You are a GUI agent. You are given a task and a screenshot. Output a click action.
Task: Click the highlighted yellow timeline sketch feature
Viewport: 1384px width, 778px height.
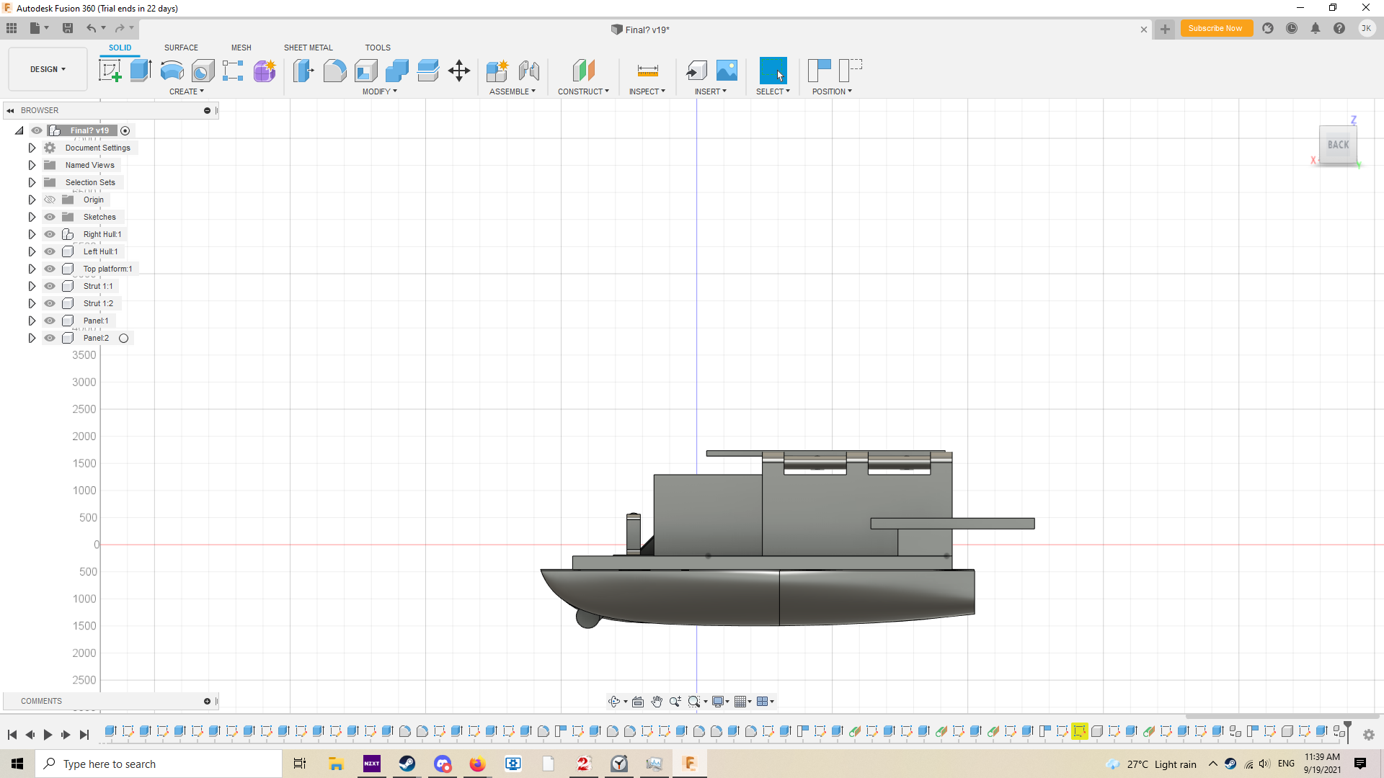click(1079, 732)
